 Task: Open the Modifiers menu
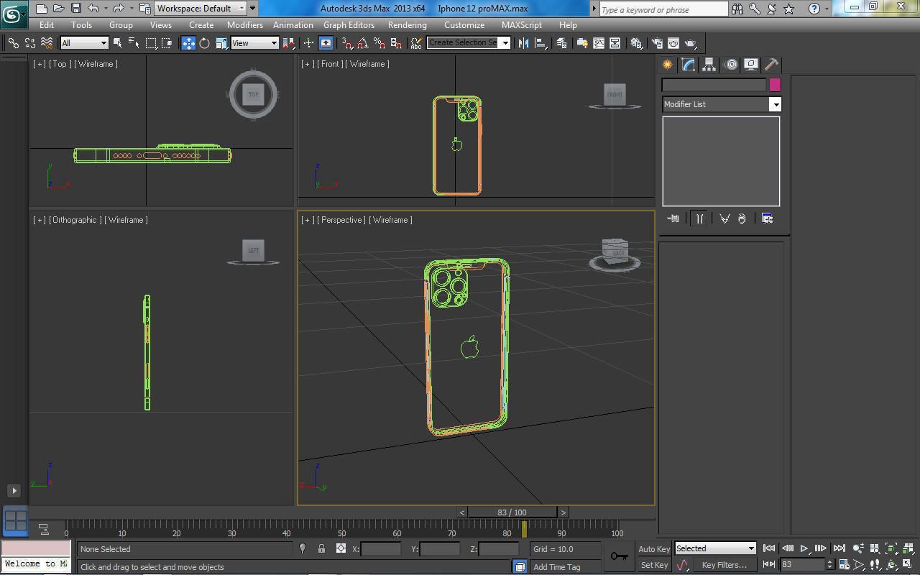[245, 25]
